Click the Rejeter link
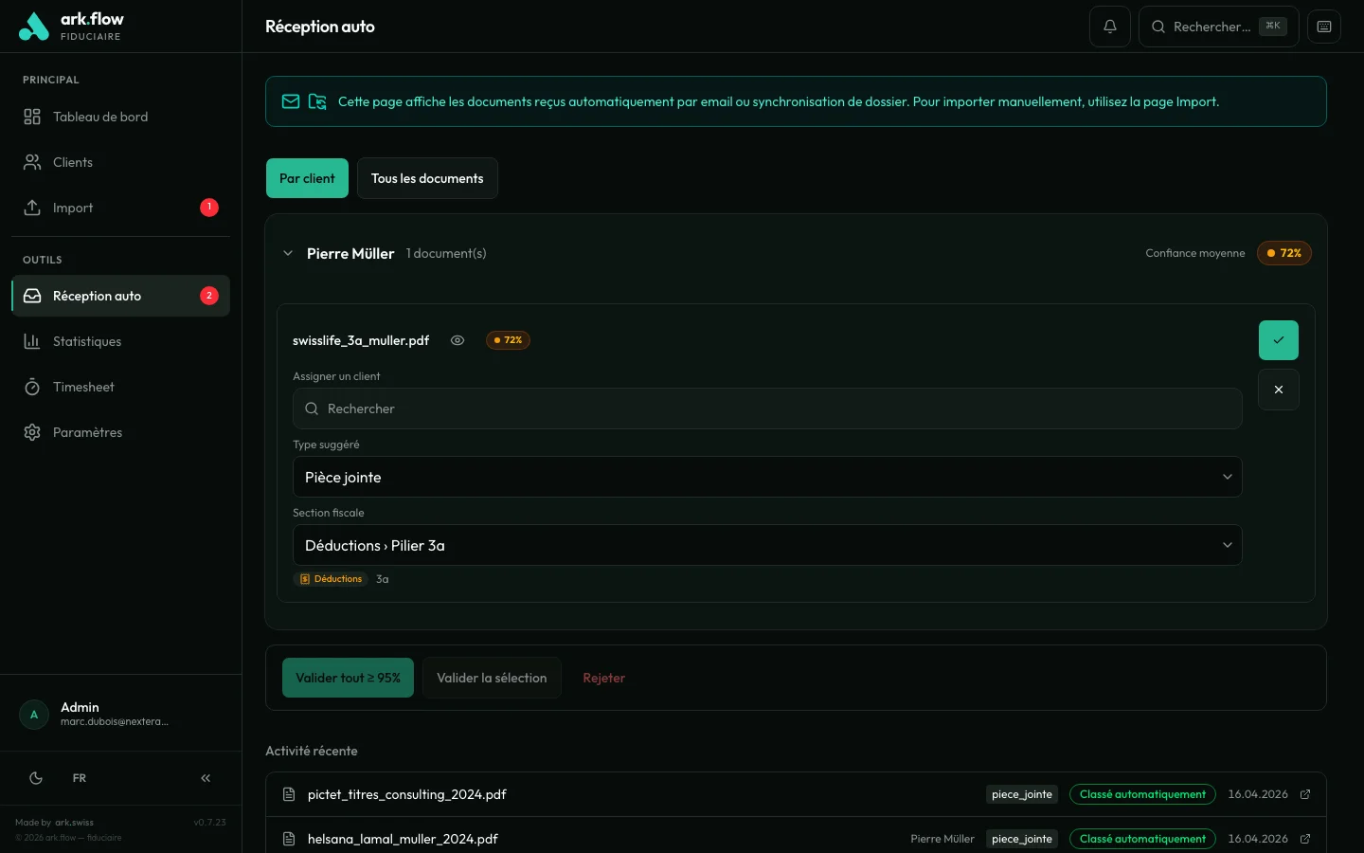The height and width of the screenshot is (853, 1364). click(x=603, y=678)
